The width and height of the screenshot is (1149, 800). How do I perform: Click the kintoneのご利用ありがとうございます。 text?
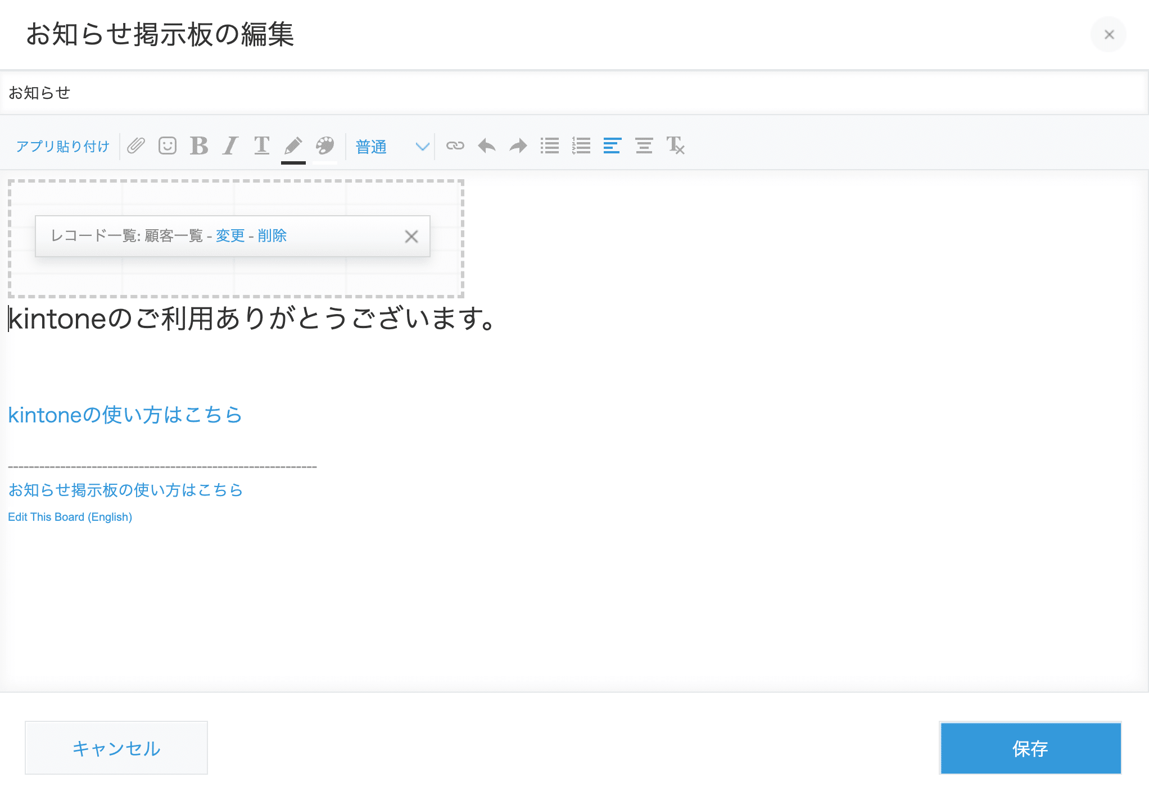pos(253,319)
